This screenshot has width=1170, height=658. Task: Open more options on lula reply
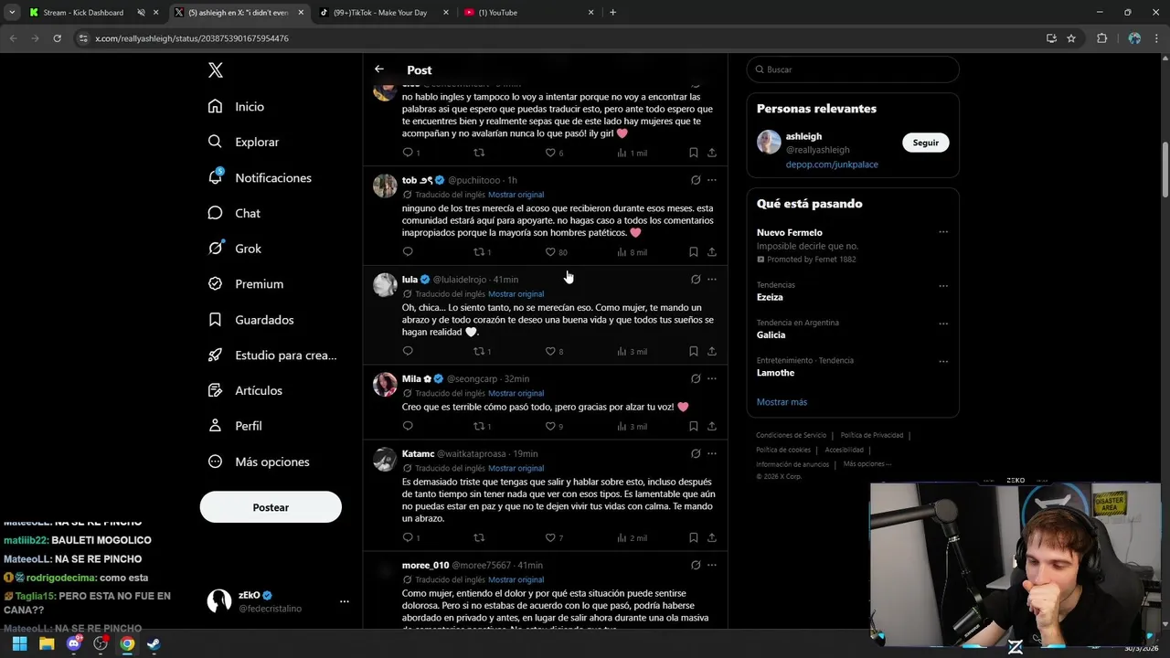click(x=712, y=280)
